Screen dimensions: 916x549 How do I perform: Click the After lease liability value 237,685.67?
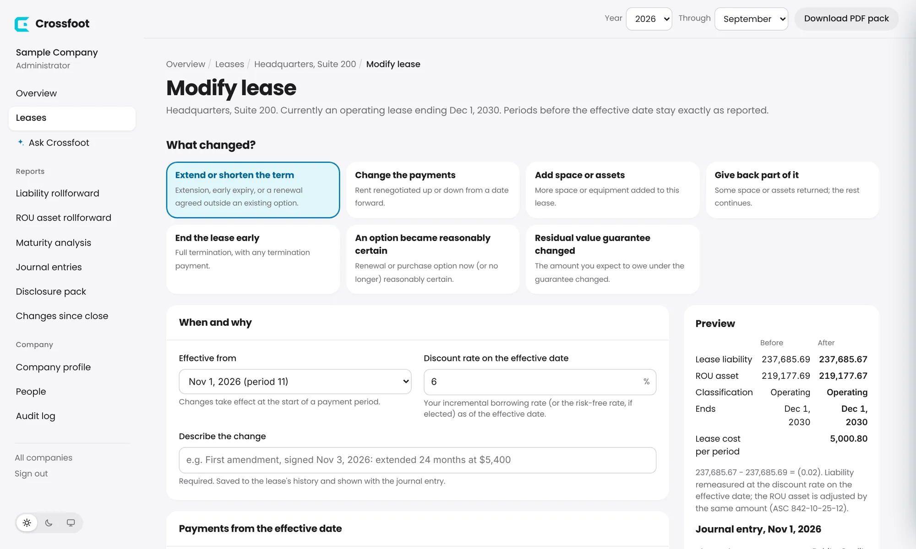tap(843, 360)
